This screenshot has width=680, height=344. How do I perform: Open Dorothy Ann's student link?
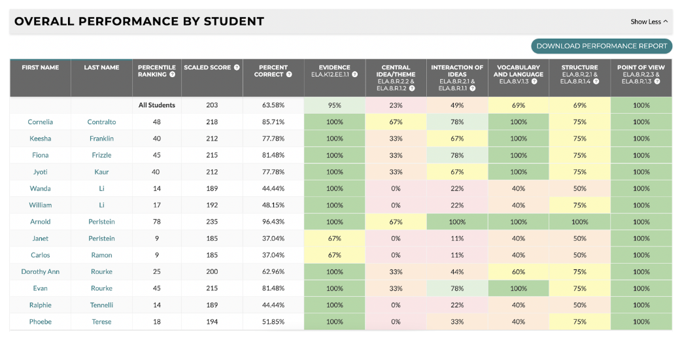[x=41, y=272]
